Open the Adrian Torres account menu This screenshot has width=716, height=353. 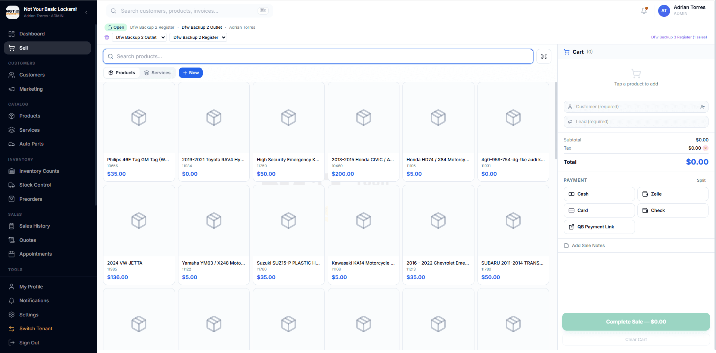pos(683,10)
